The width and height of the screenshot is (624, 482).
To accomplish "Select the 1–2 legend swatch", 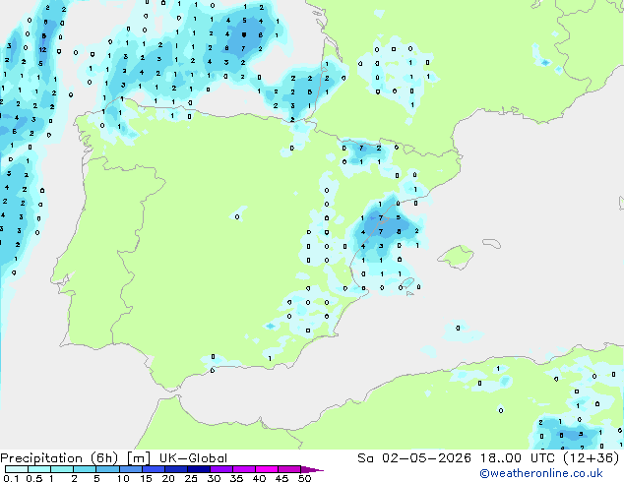I will pyautogui.click(x=62, y=469).
